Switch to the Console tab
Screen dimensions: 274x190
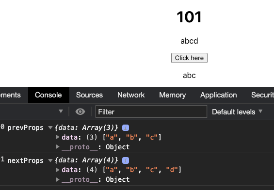click(48, 95)
